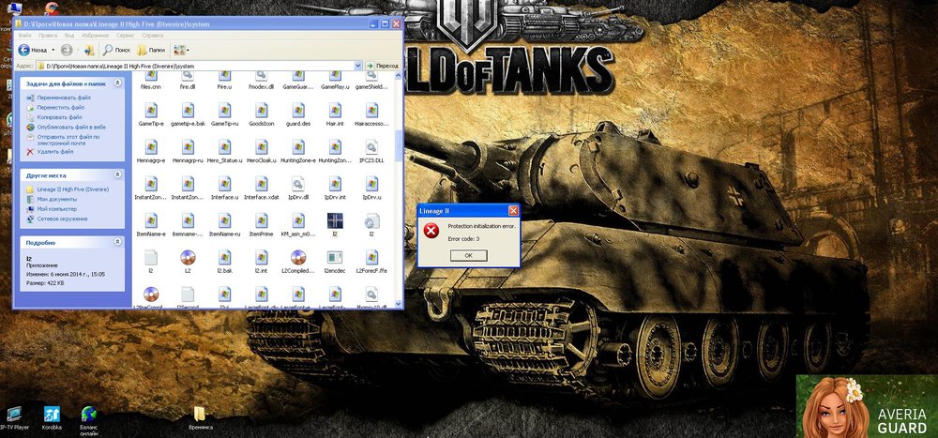
Task: Open the Views mode dropdown in toolbar
Action: tap(180, 49)
